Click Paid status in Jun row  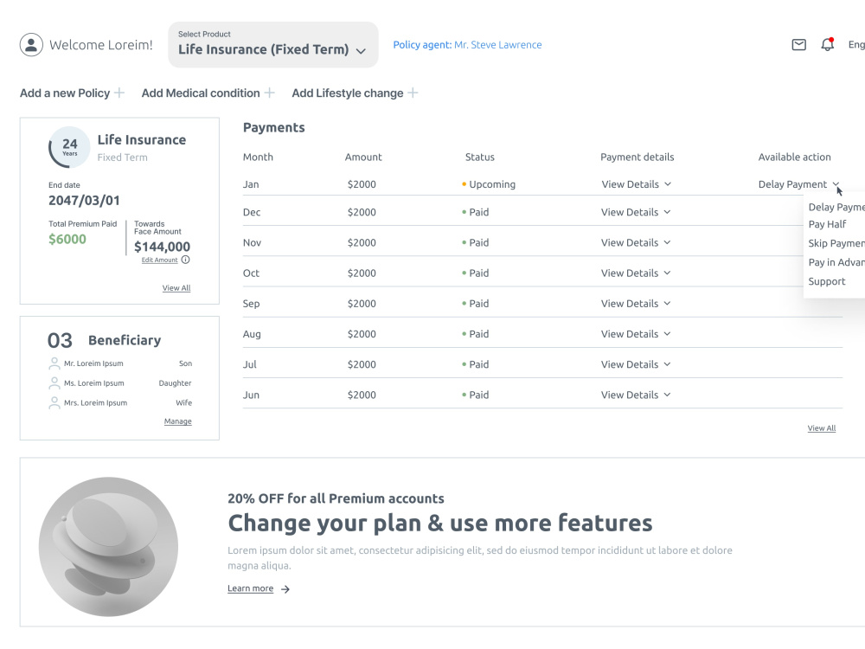click(x=476, y=395)
